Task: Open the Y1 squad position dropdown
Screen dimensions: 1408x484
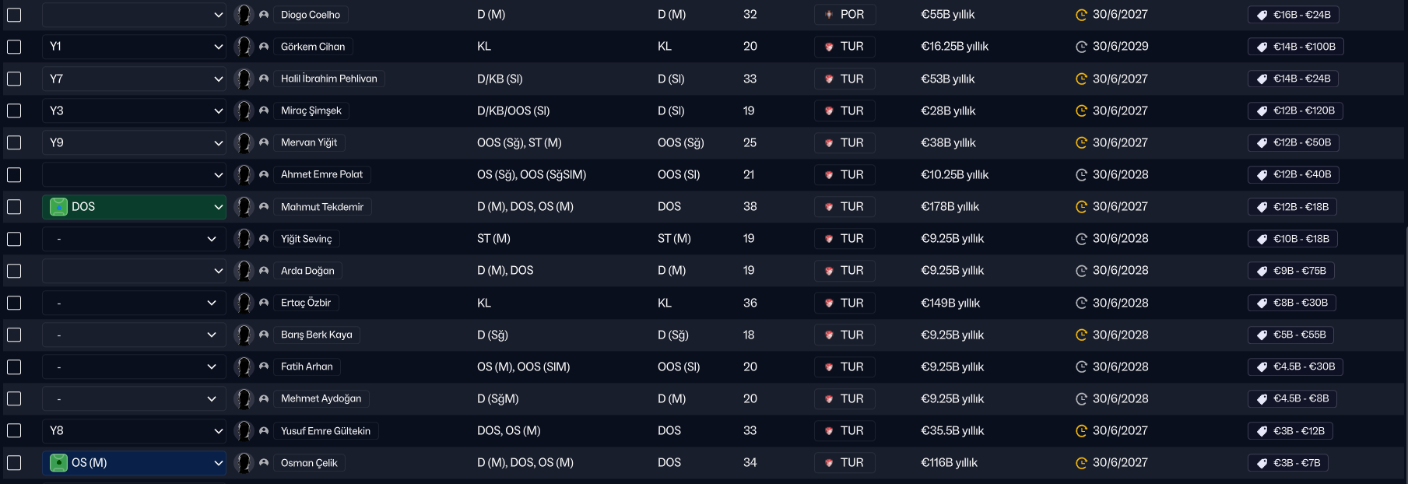Action: (134, 47)
